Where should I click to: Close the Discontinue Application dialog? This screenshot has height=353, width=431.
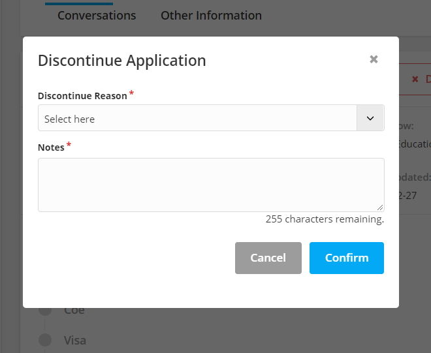(374, 59)
